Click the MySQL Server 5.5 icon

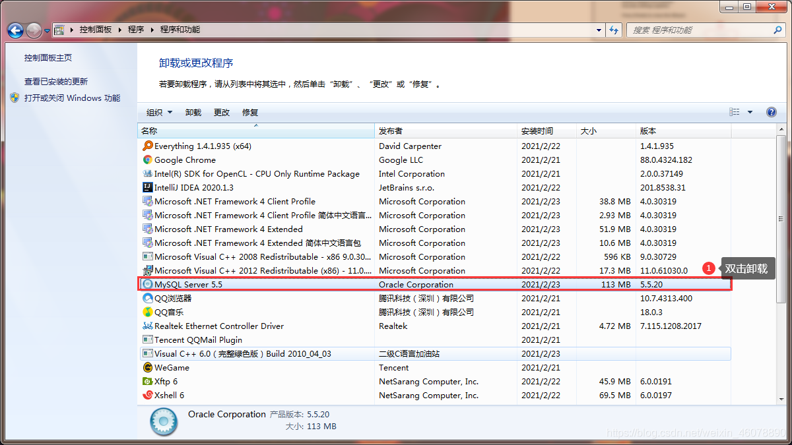(148, 285)
